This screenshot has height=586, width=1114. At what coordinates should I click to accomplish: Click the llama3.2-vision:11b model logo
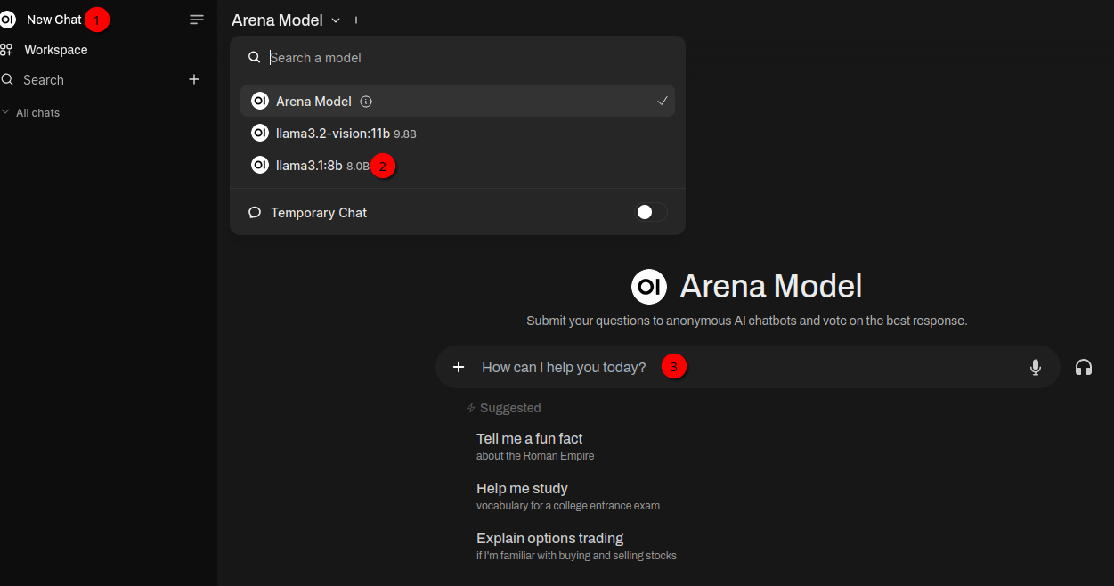(x=260, y=134)
